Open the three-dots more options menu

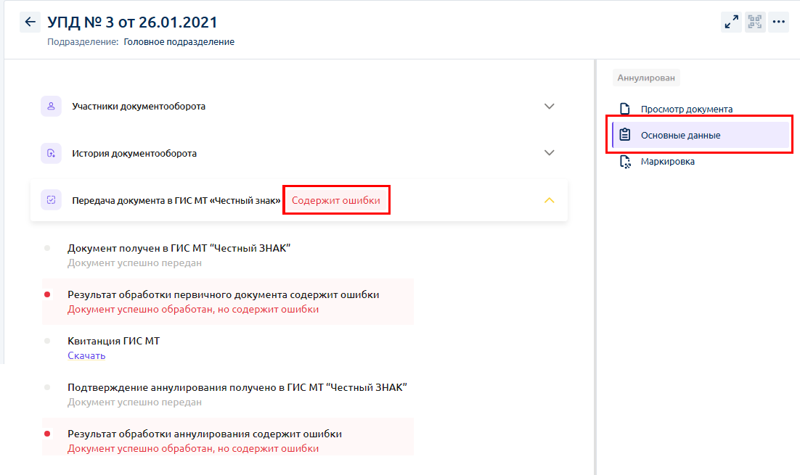(778, 22)
